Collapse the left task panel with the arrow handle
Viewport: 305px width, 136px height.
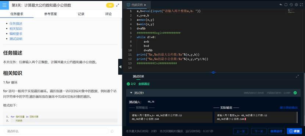point(121,67)
